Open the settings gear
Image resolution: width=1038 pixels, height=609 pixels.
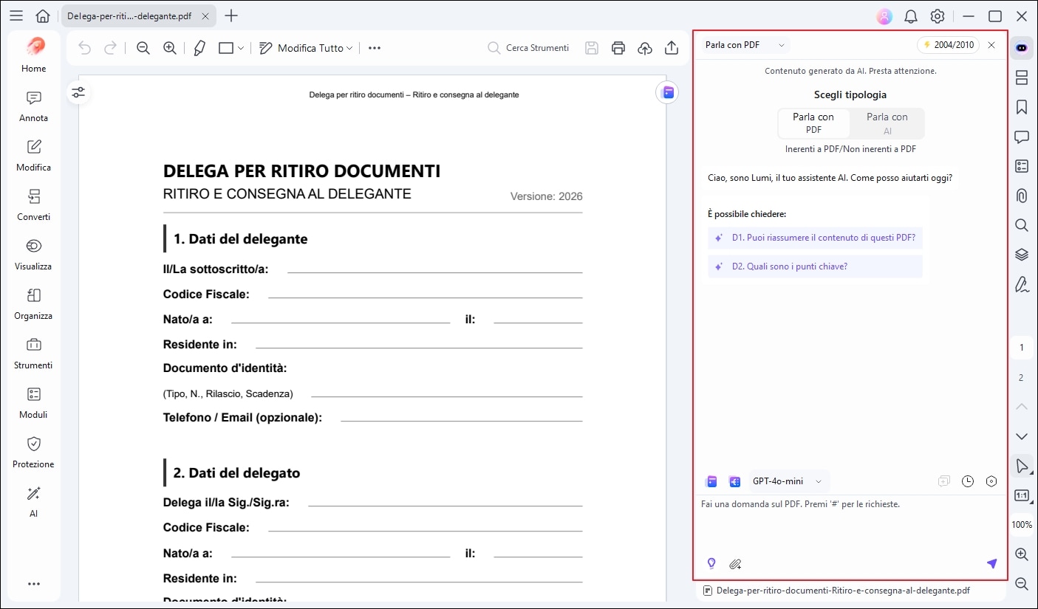point(938,16)
